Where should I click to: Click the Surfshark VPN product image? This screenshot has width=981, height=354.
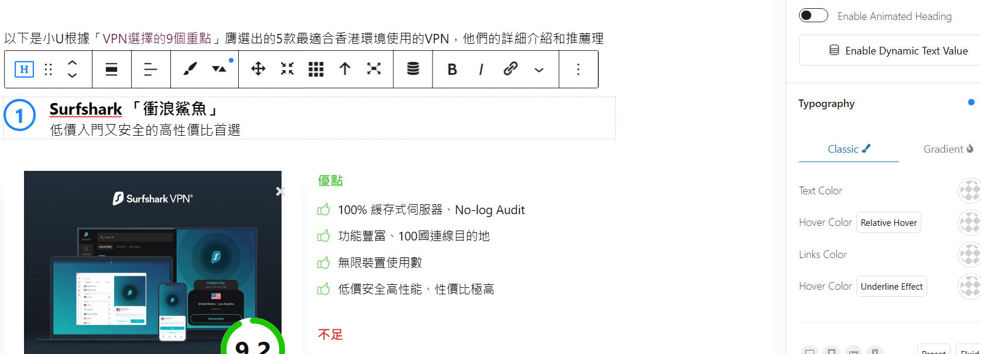pos(153,262)
